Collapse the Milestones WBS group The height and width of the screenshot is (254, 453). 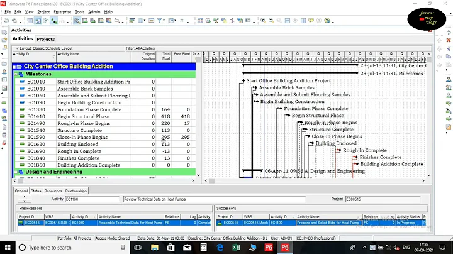coord(16,74)
